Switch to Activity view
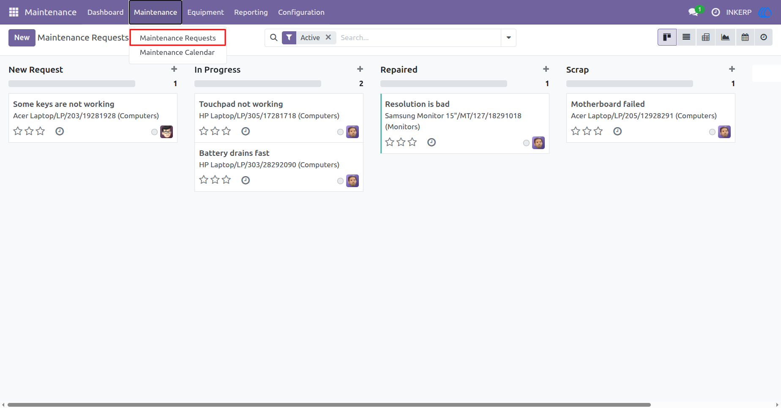The width and height of the screenshot is (781, 408). (764, 37)
